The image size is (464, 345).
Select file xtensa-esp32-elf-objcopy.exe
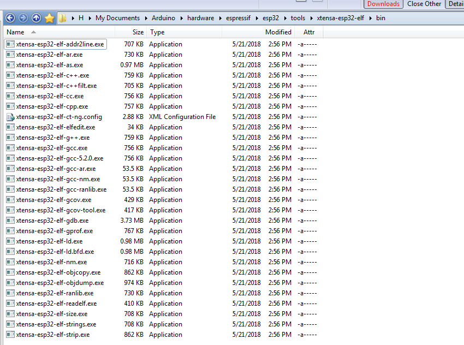[x=58, y=272]
